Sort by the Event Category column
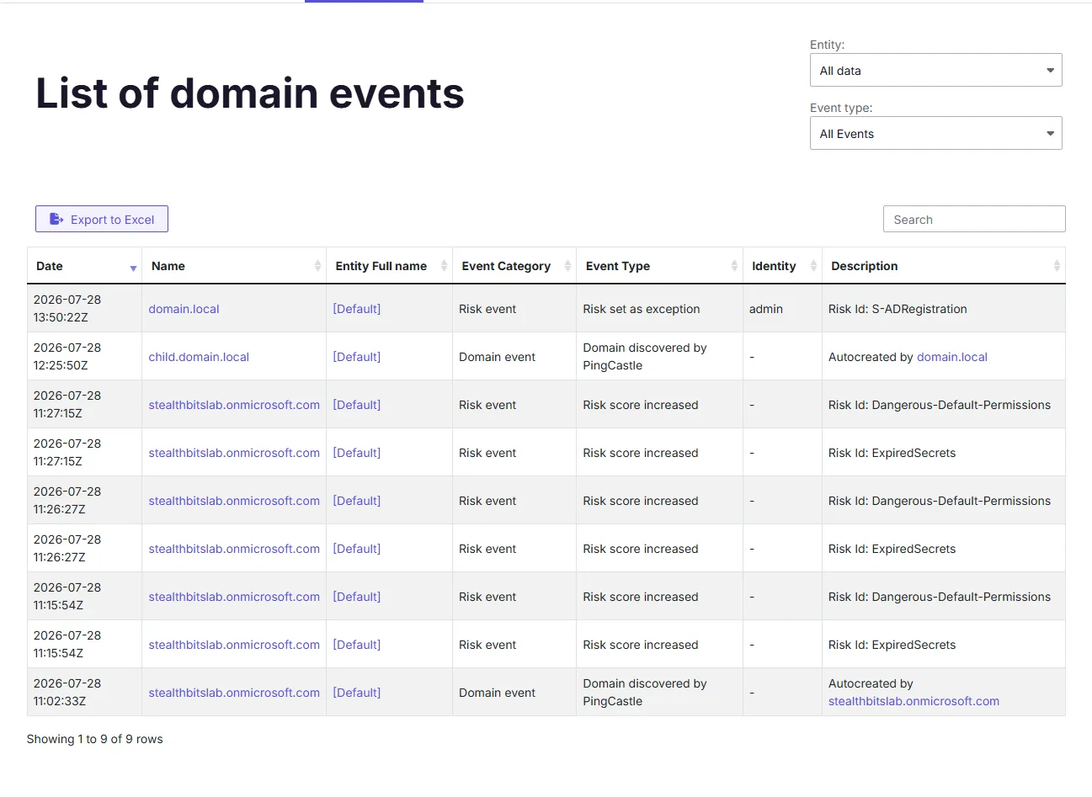The height and width of the screenshot is (797, 1092). pos(514,266)
